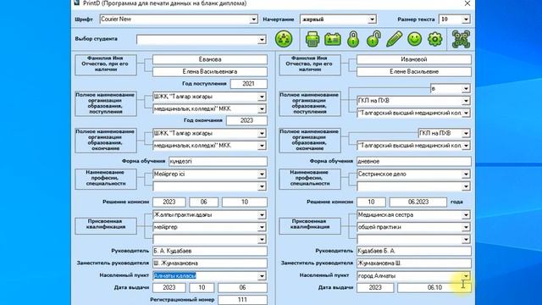Close the PrintD window
Viewport: 542px width, 305px height.
pos(467,3)
